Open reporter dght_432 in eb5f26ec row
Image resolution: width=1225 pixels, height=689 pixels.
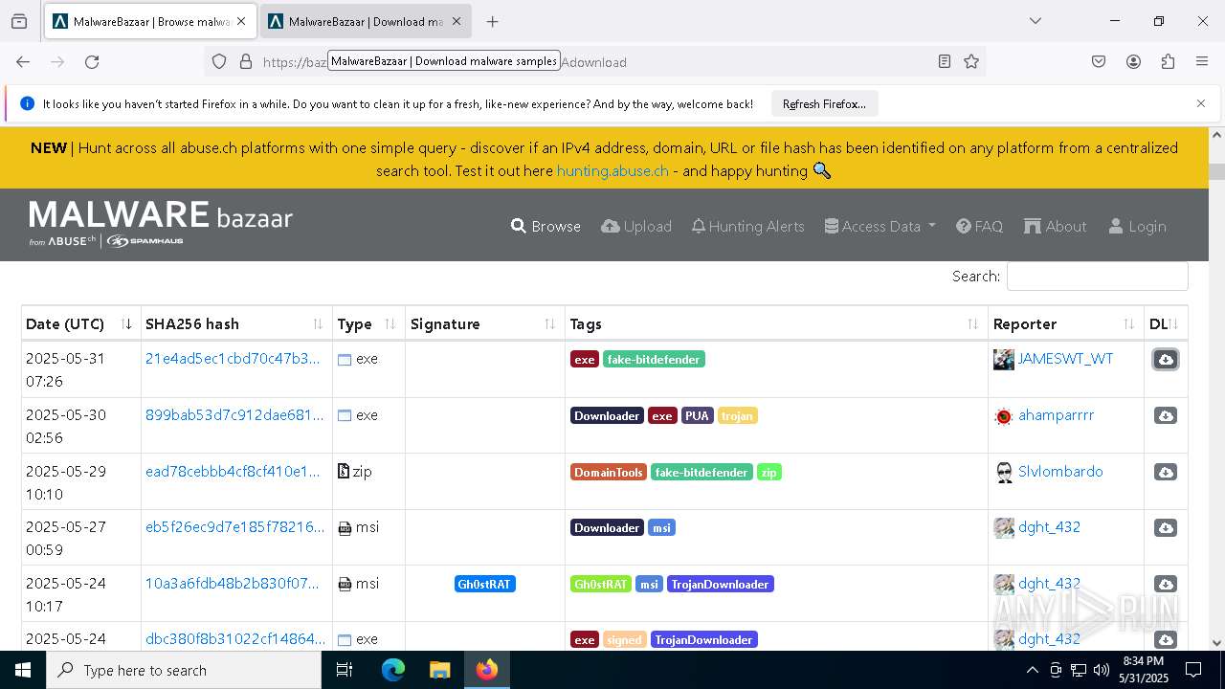coord(1049,527)
